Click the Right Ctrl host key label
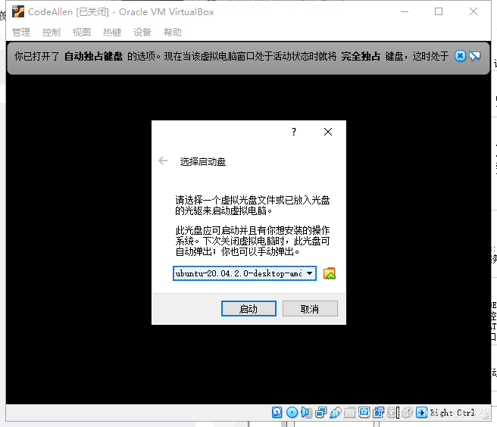 (452, 413)
